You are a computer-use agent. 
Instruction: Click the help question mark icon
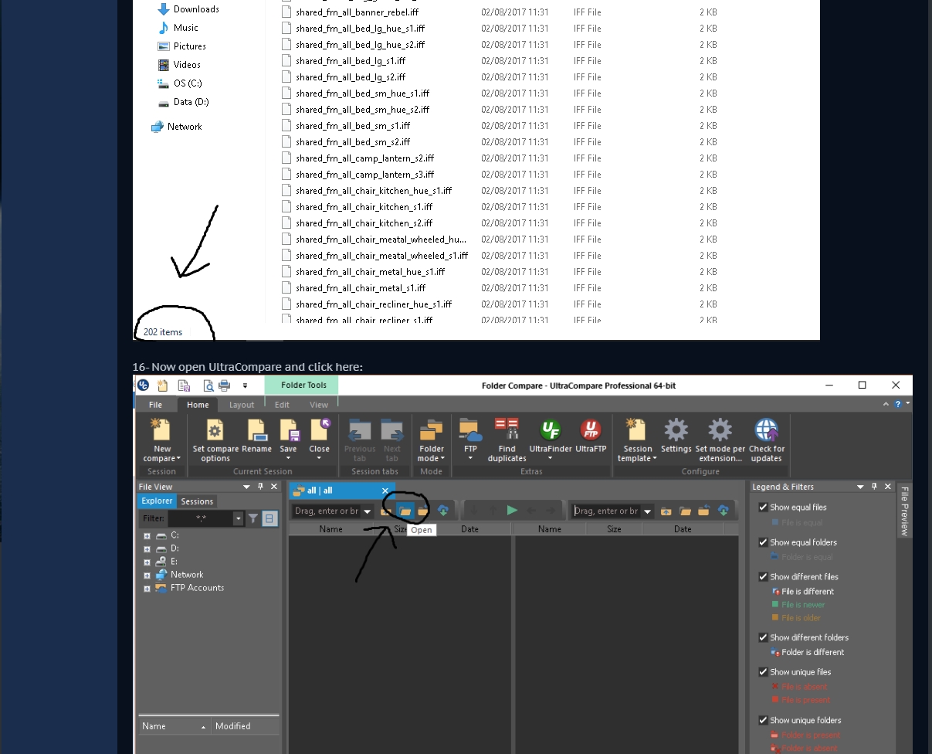897,404
